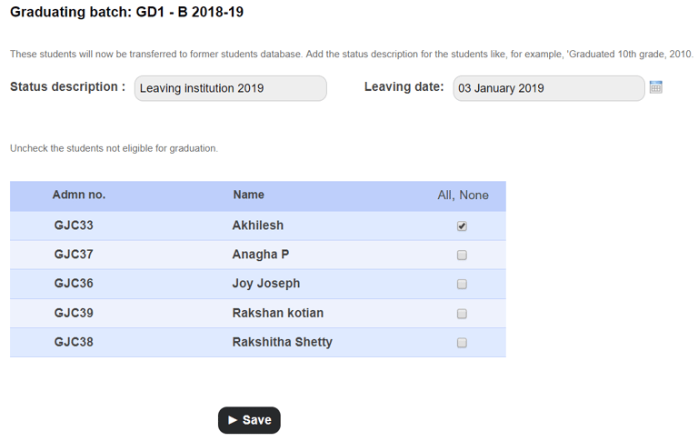
Task: Click the 'None' deselect link
Action: [474, 195]
